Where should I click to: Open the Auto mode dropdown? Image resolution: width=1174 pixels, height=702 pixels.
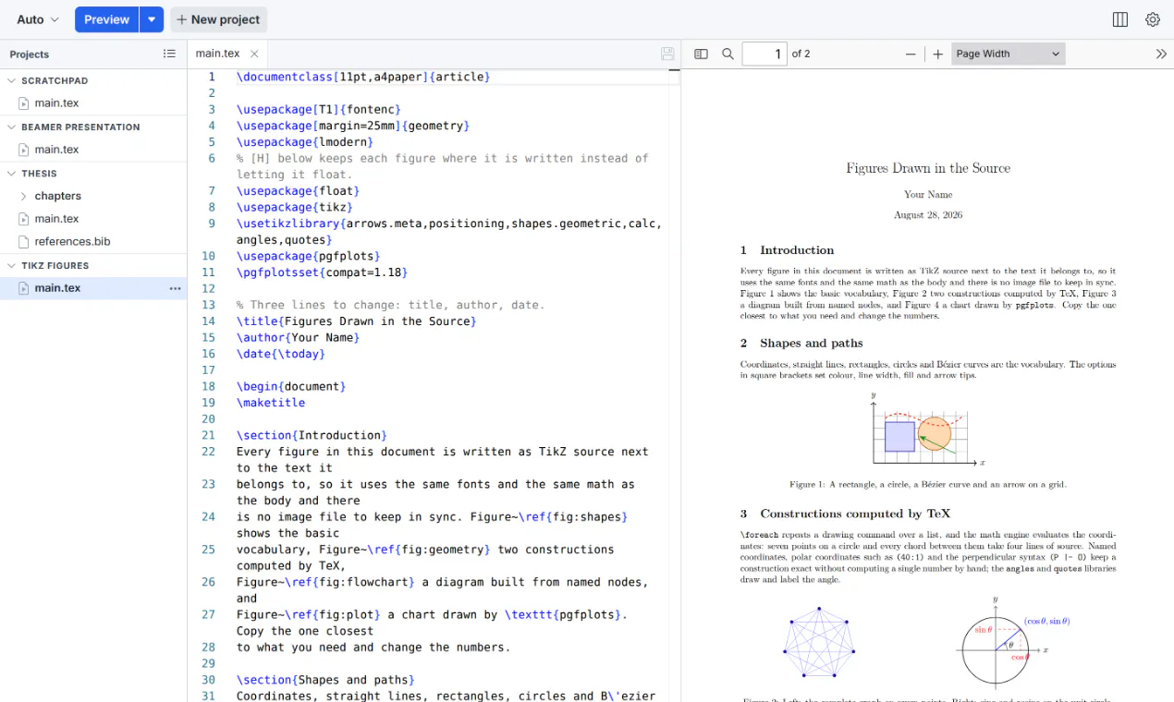click(x=38, y=19)
